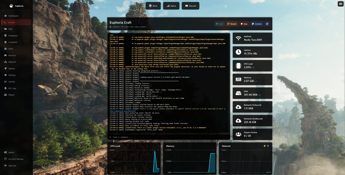Click the chip icon on the CPU Load card
Image resolution: width=345 pixels, height=175 pixels.
pos(238,66)
